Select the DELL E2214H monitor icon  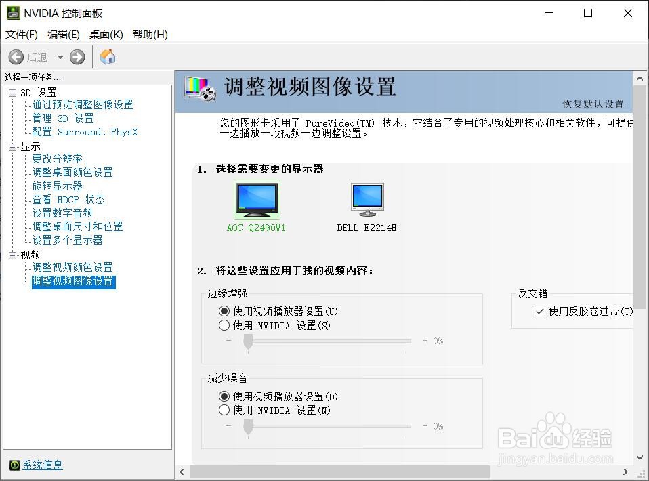[x=367, y=200]
